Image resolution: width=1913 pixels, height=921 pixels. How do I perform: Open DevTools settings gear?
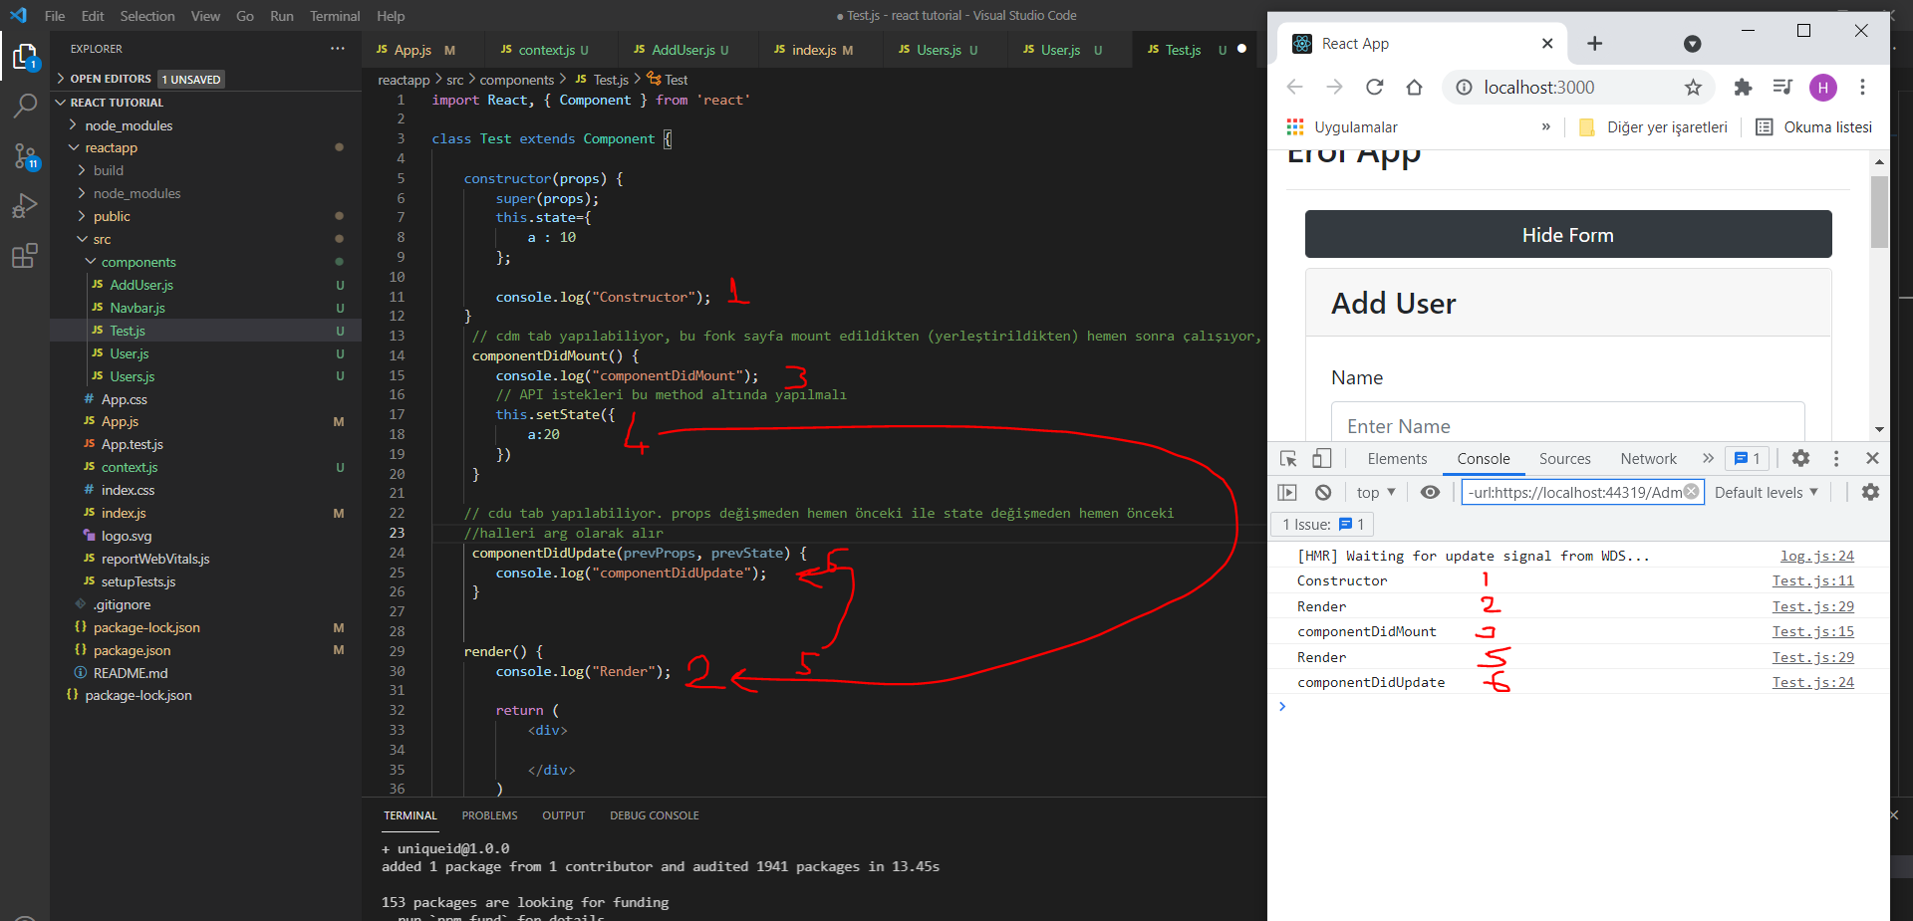(1800, 458)
